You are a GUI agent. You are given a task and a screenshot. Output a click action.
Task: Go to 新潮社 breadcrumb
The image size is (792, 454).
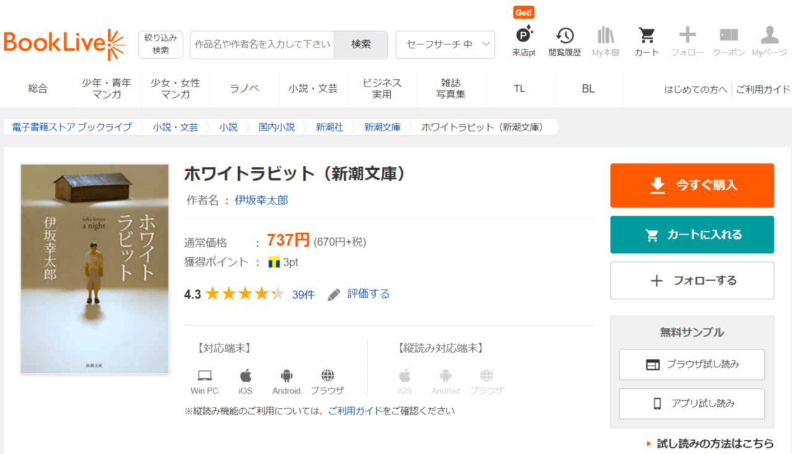[x=329, y=127]
